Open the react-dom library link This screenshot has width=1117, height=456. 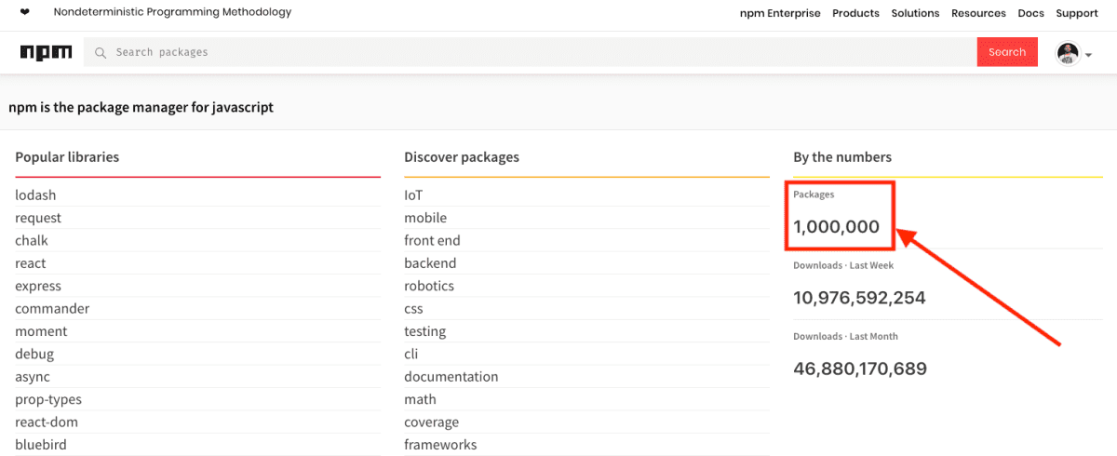pos(47,422)
